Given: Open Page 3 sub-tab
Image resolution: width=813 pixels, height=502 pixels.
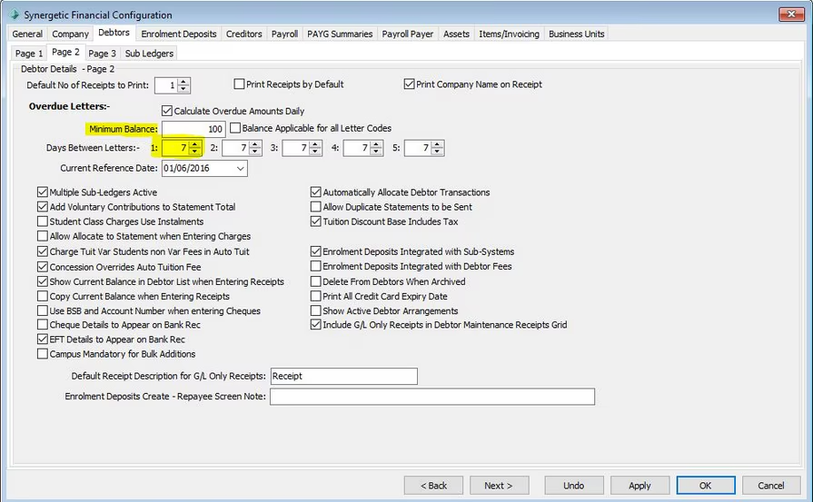Looking at the screenshot, I should pyautogui.click(x=102, y=54).
